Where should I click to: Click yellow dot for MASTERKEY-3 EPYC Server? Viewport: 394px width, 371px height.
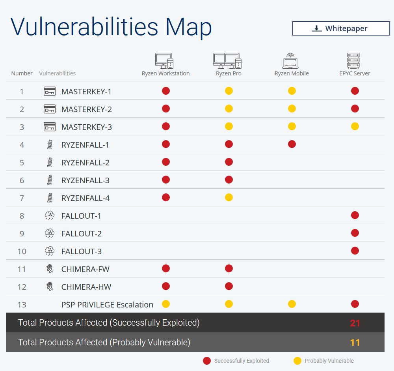tap(355, 126)
